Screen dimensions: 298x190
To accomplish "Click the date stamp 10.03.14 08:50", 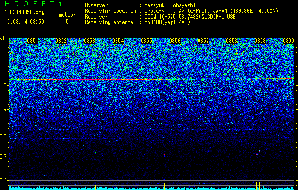I will pos(24,22).
